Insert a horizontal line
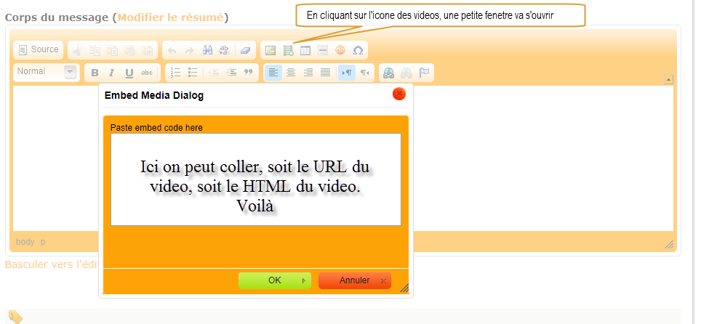The image size is (709, 324). (x=323, y=50)
